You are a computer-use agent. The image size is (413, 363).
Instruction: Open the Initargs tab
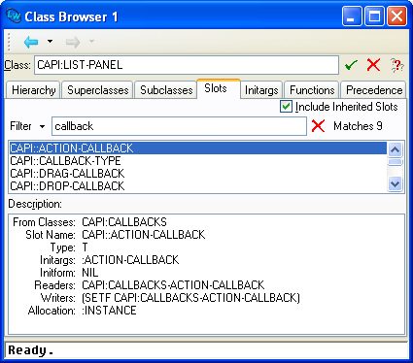coord(261,90)
